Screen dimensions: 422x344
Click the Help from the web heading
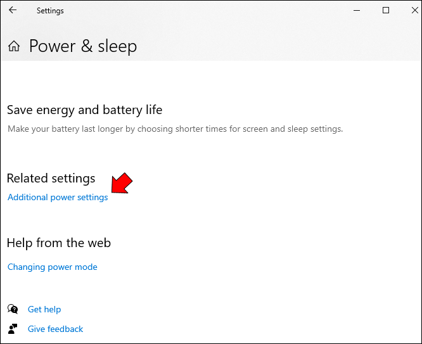coord(59,243)
